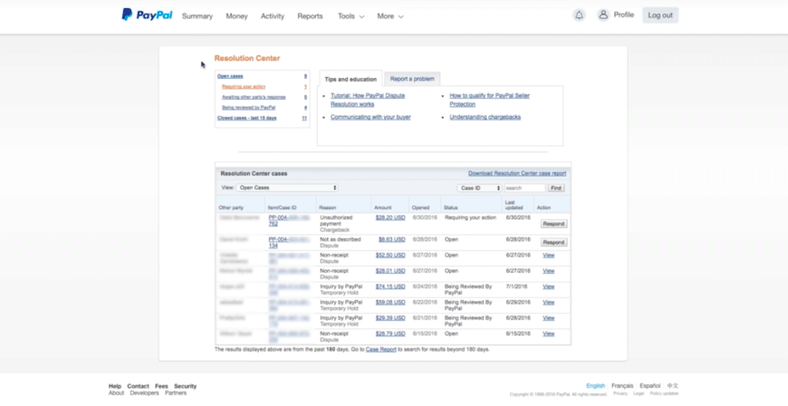Respond to the Unauthorized payment chargeback case

coord(553,224)
